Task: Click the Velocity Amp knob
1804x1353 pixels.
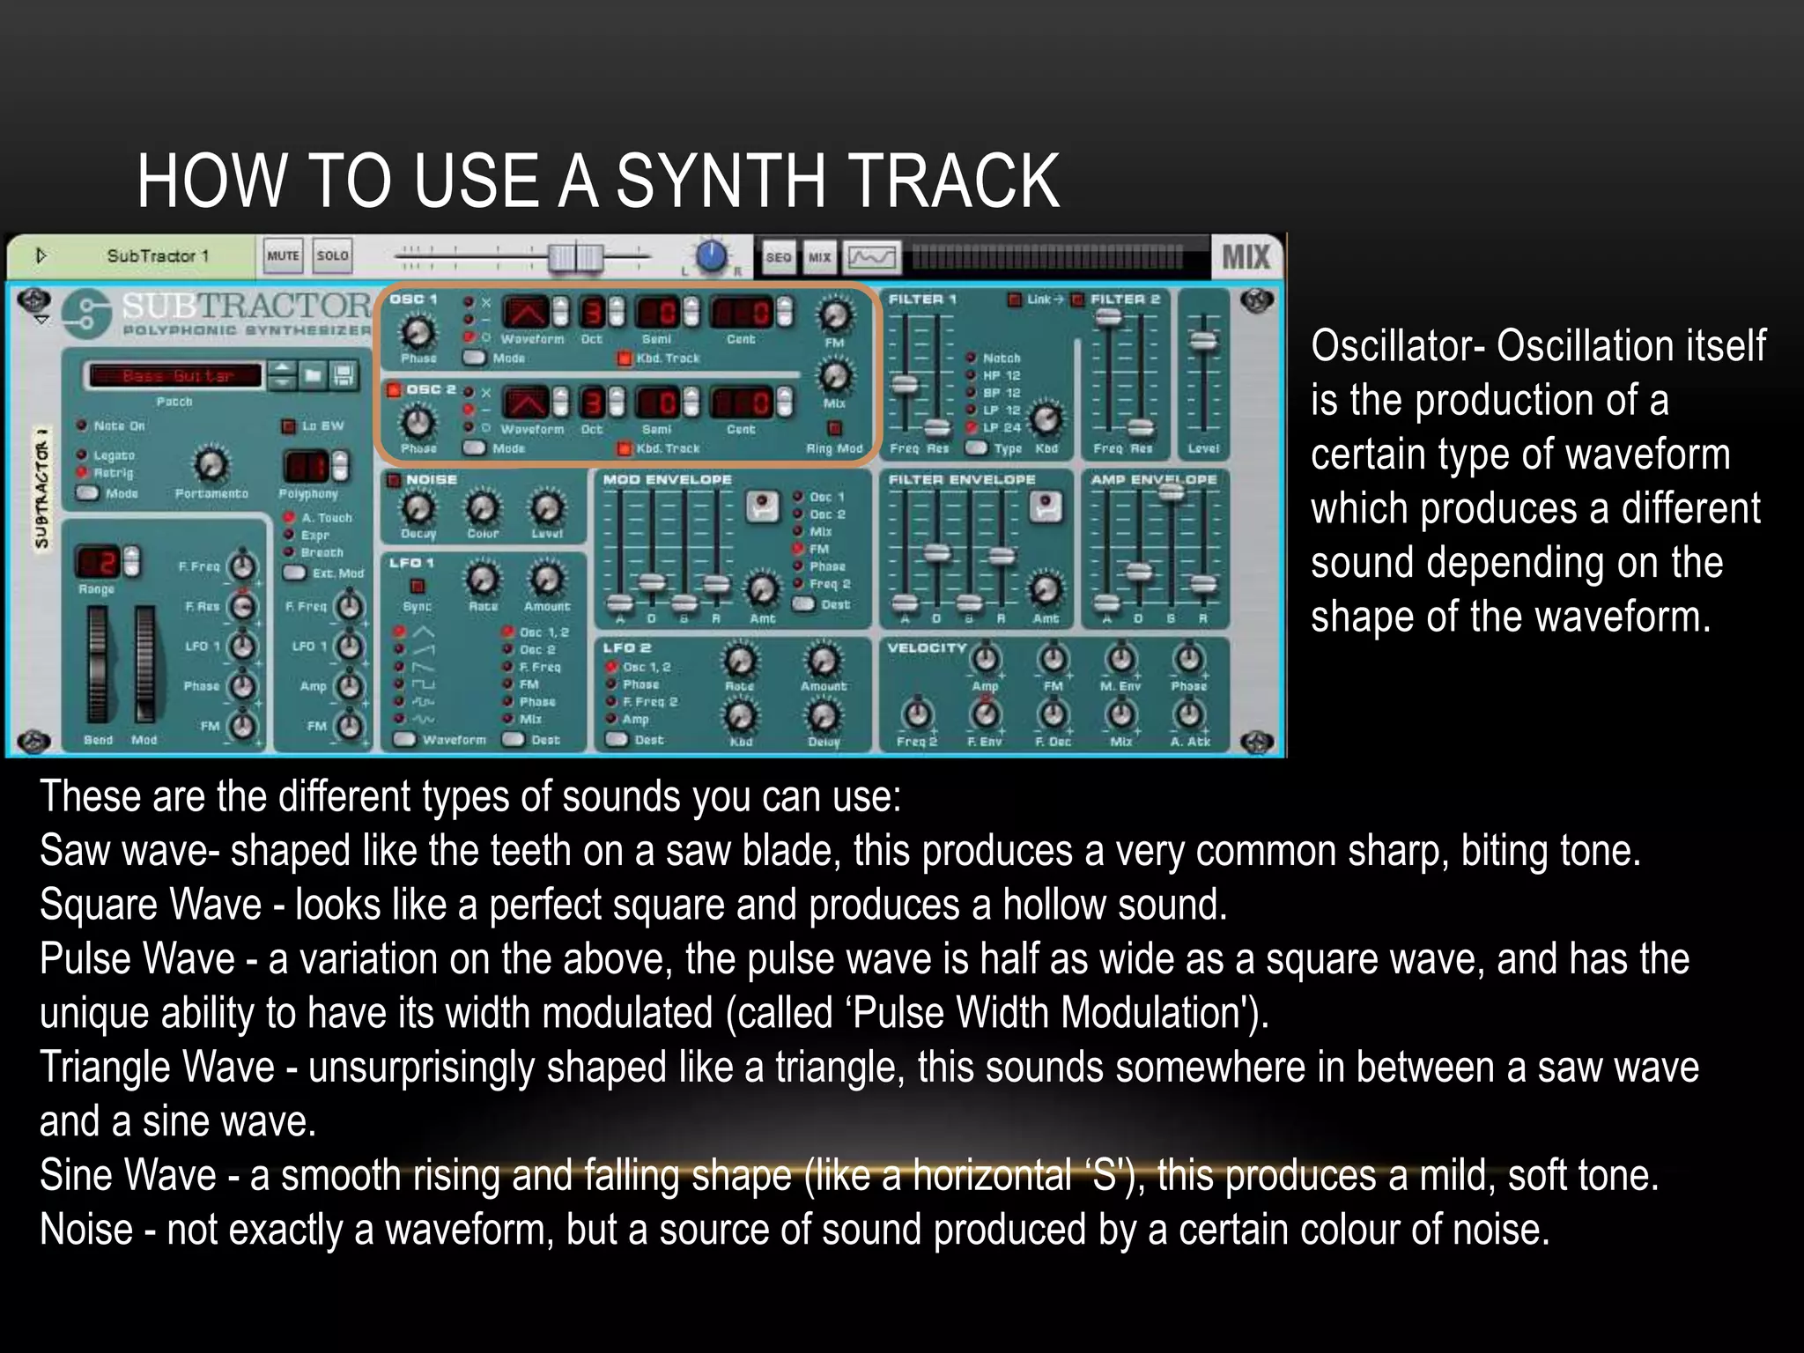Action: (x=986, y=658)
